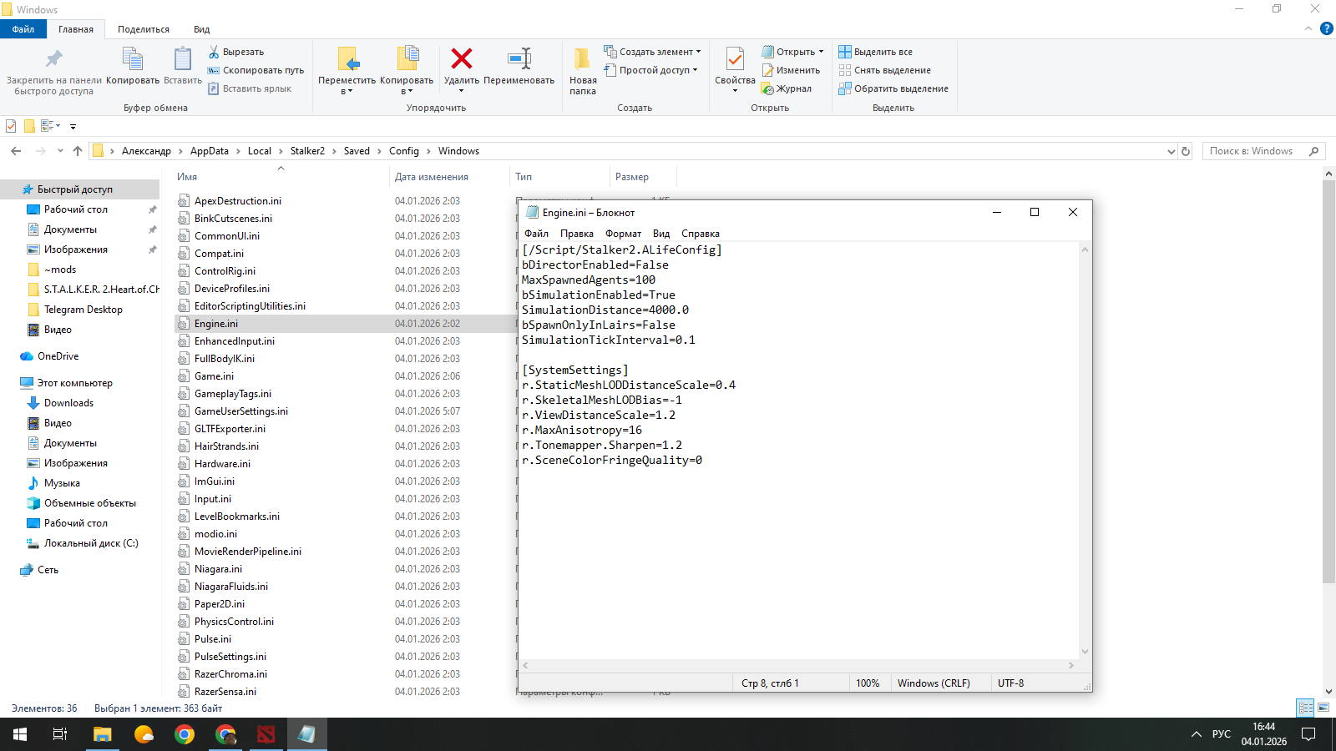Viewport: 1336px width, 751px height.
Task: Open Notepad File menu
Action: (x=536, y=234)
